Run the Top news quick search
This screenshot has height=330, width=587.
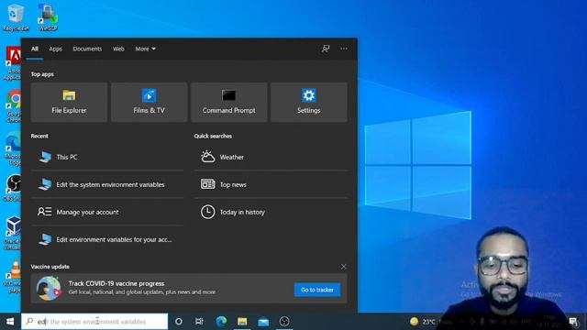click(x=271, y=184)
